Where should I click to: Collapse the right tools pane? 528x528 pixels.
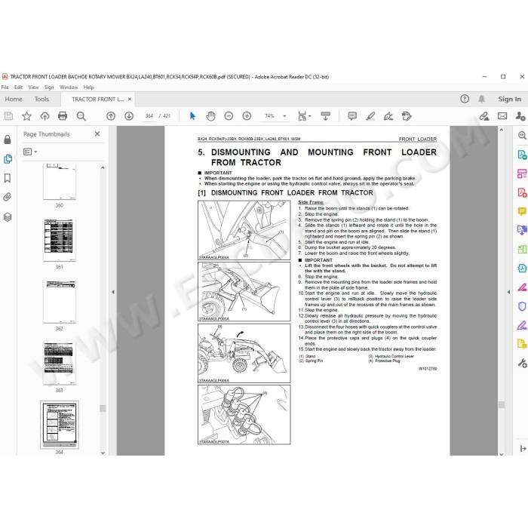pos(508,292)
